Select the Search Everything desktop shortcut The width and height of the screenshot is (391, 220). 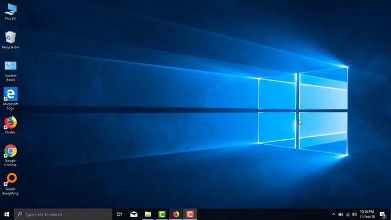click(10, 184)
